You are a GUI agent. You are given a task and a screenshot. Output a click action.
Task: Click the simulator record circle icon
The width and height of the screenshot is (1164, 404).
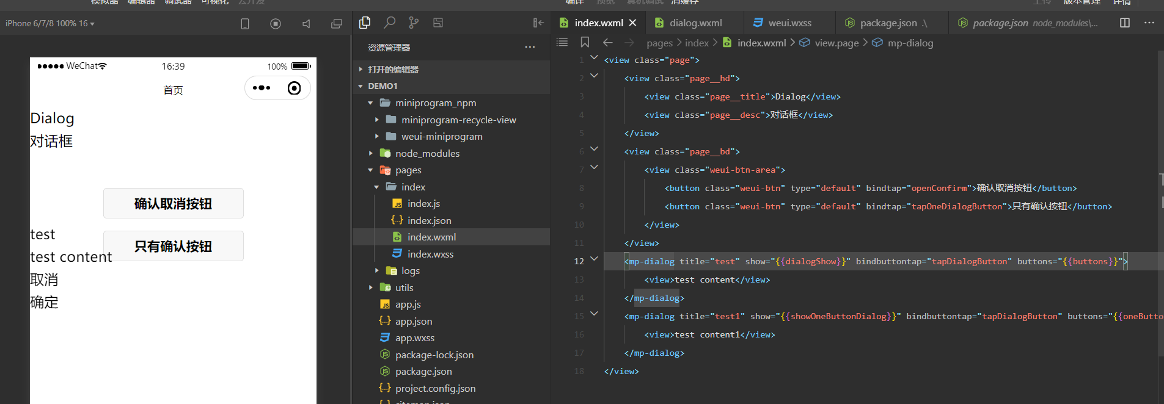[x=276, y=24]
